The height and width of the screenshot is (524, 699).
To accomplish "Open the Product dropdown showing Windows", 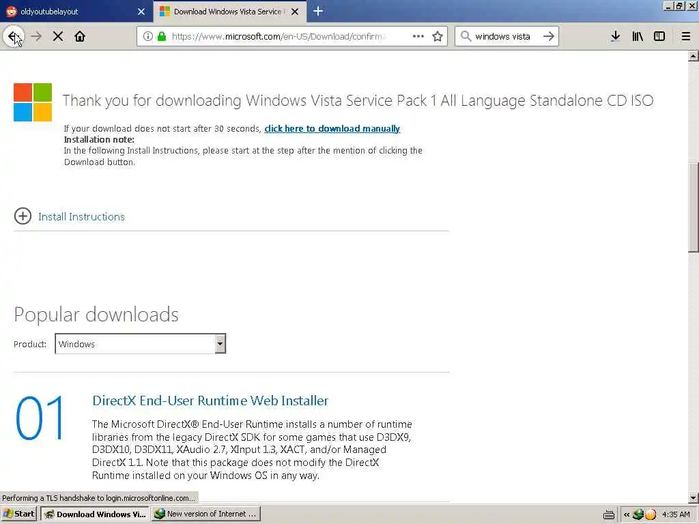I will (141, 344).
